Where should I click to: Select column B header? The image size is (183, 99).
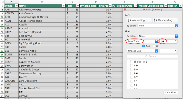[42, 2]
